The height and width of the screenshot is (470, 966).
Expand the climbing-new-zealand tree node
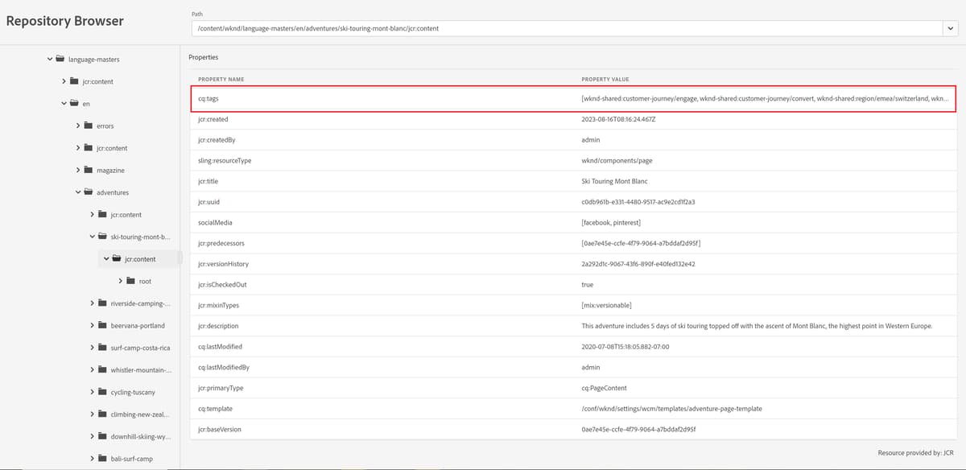coord(92,414)
